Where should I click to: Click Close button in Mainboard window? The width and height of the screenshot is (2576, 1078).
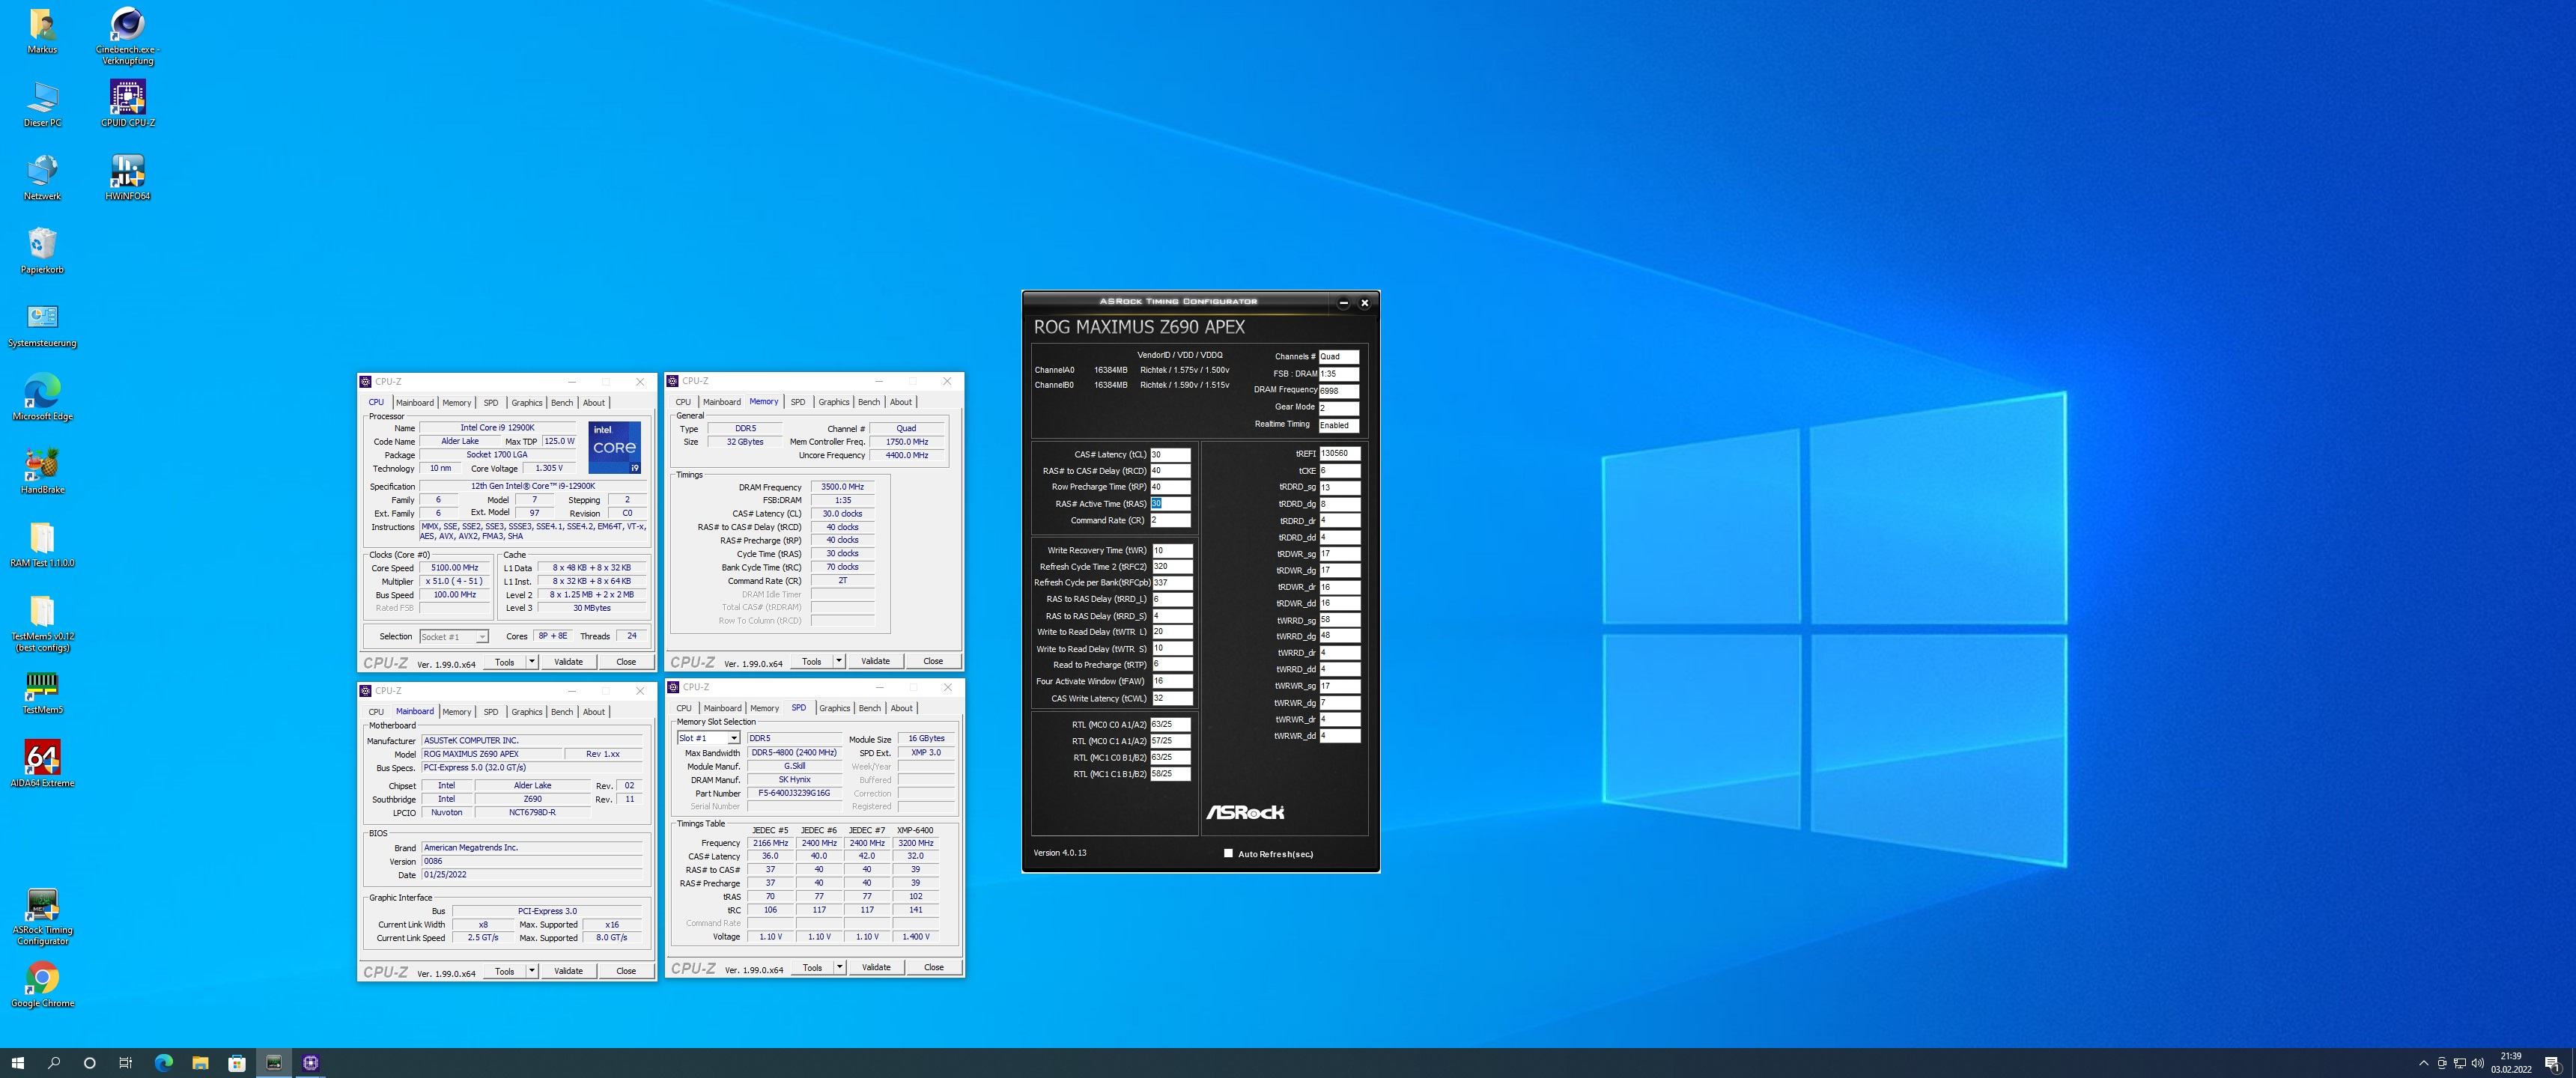pyautogui.click(x=626, y=971)
